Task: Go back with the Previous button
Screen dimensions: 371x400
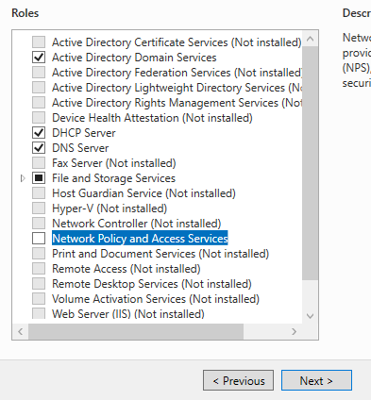Action: pos(238,380)
